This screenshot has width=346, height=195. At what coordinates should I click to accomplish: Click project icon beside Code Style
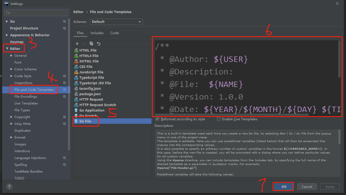click(65, 76)
